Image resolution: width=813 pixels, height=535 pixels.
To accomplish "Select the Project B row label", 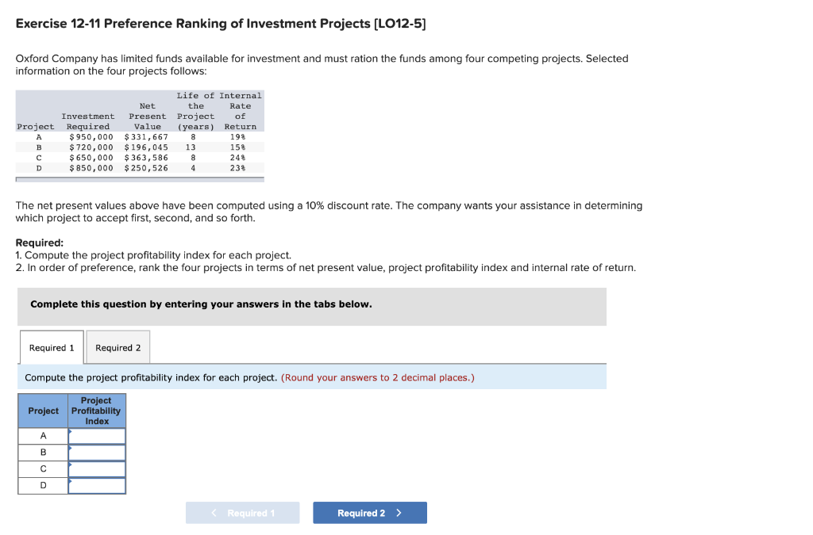I will pyautogui.click(x=42, y=452).
